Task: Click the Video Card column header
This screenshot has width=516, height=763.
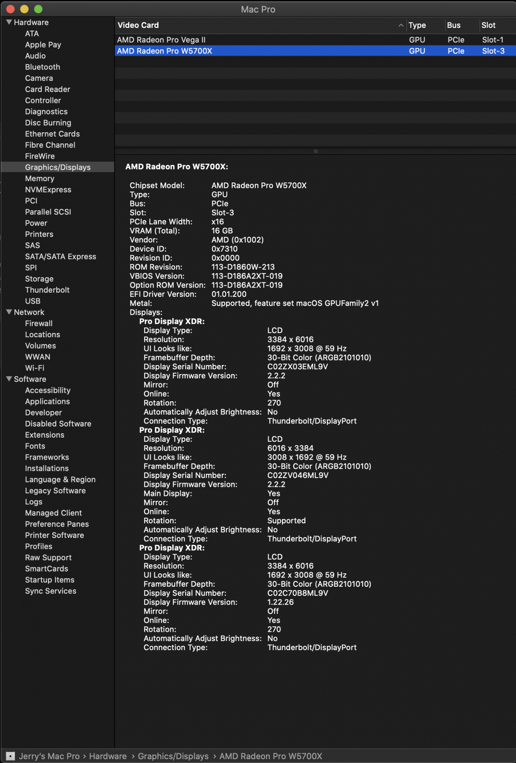Action: [x=138, y=25]
